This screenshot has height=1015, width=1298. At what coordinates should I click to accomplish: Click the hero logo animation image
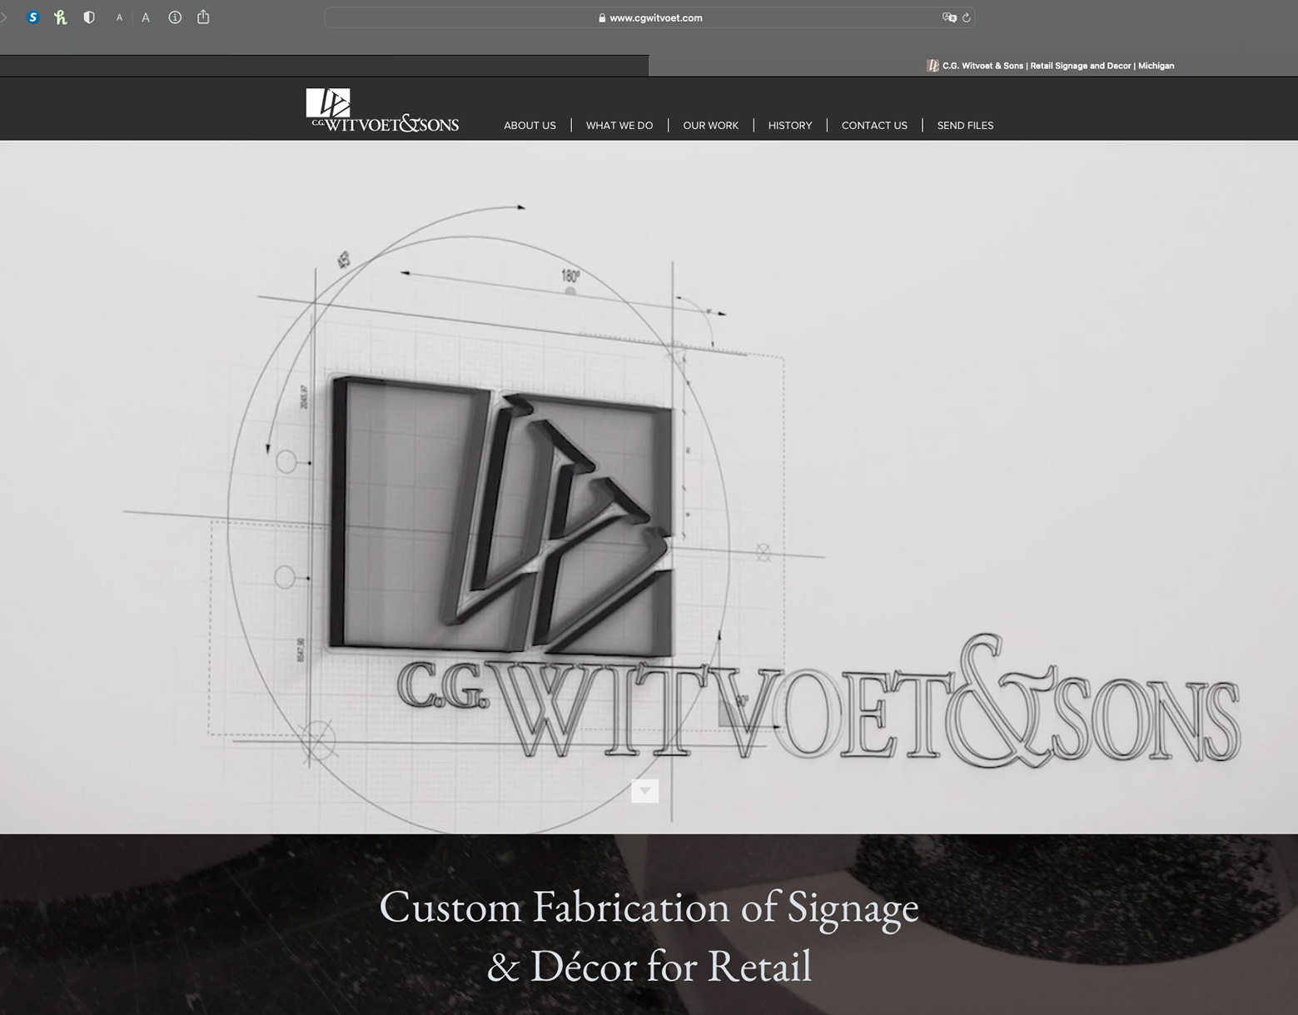[649, 487]
